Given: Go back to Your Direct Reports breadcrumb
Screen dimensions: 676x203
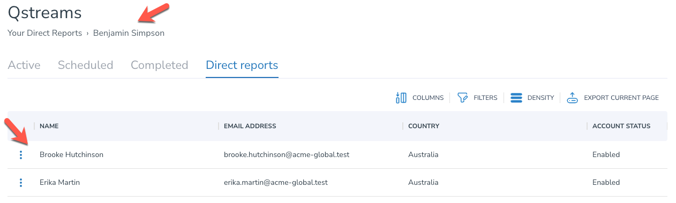Looking at the screenshot, I should [45, 33].
